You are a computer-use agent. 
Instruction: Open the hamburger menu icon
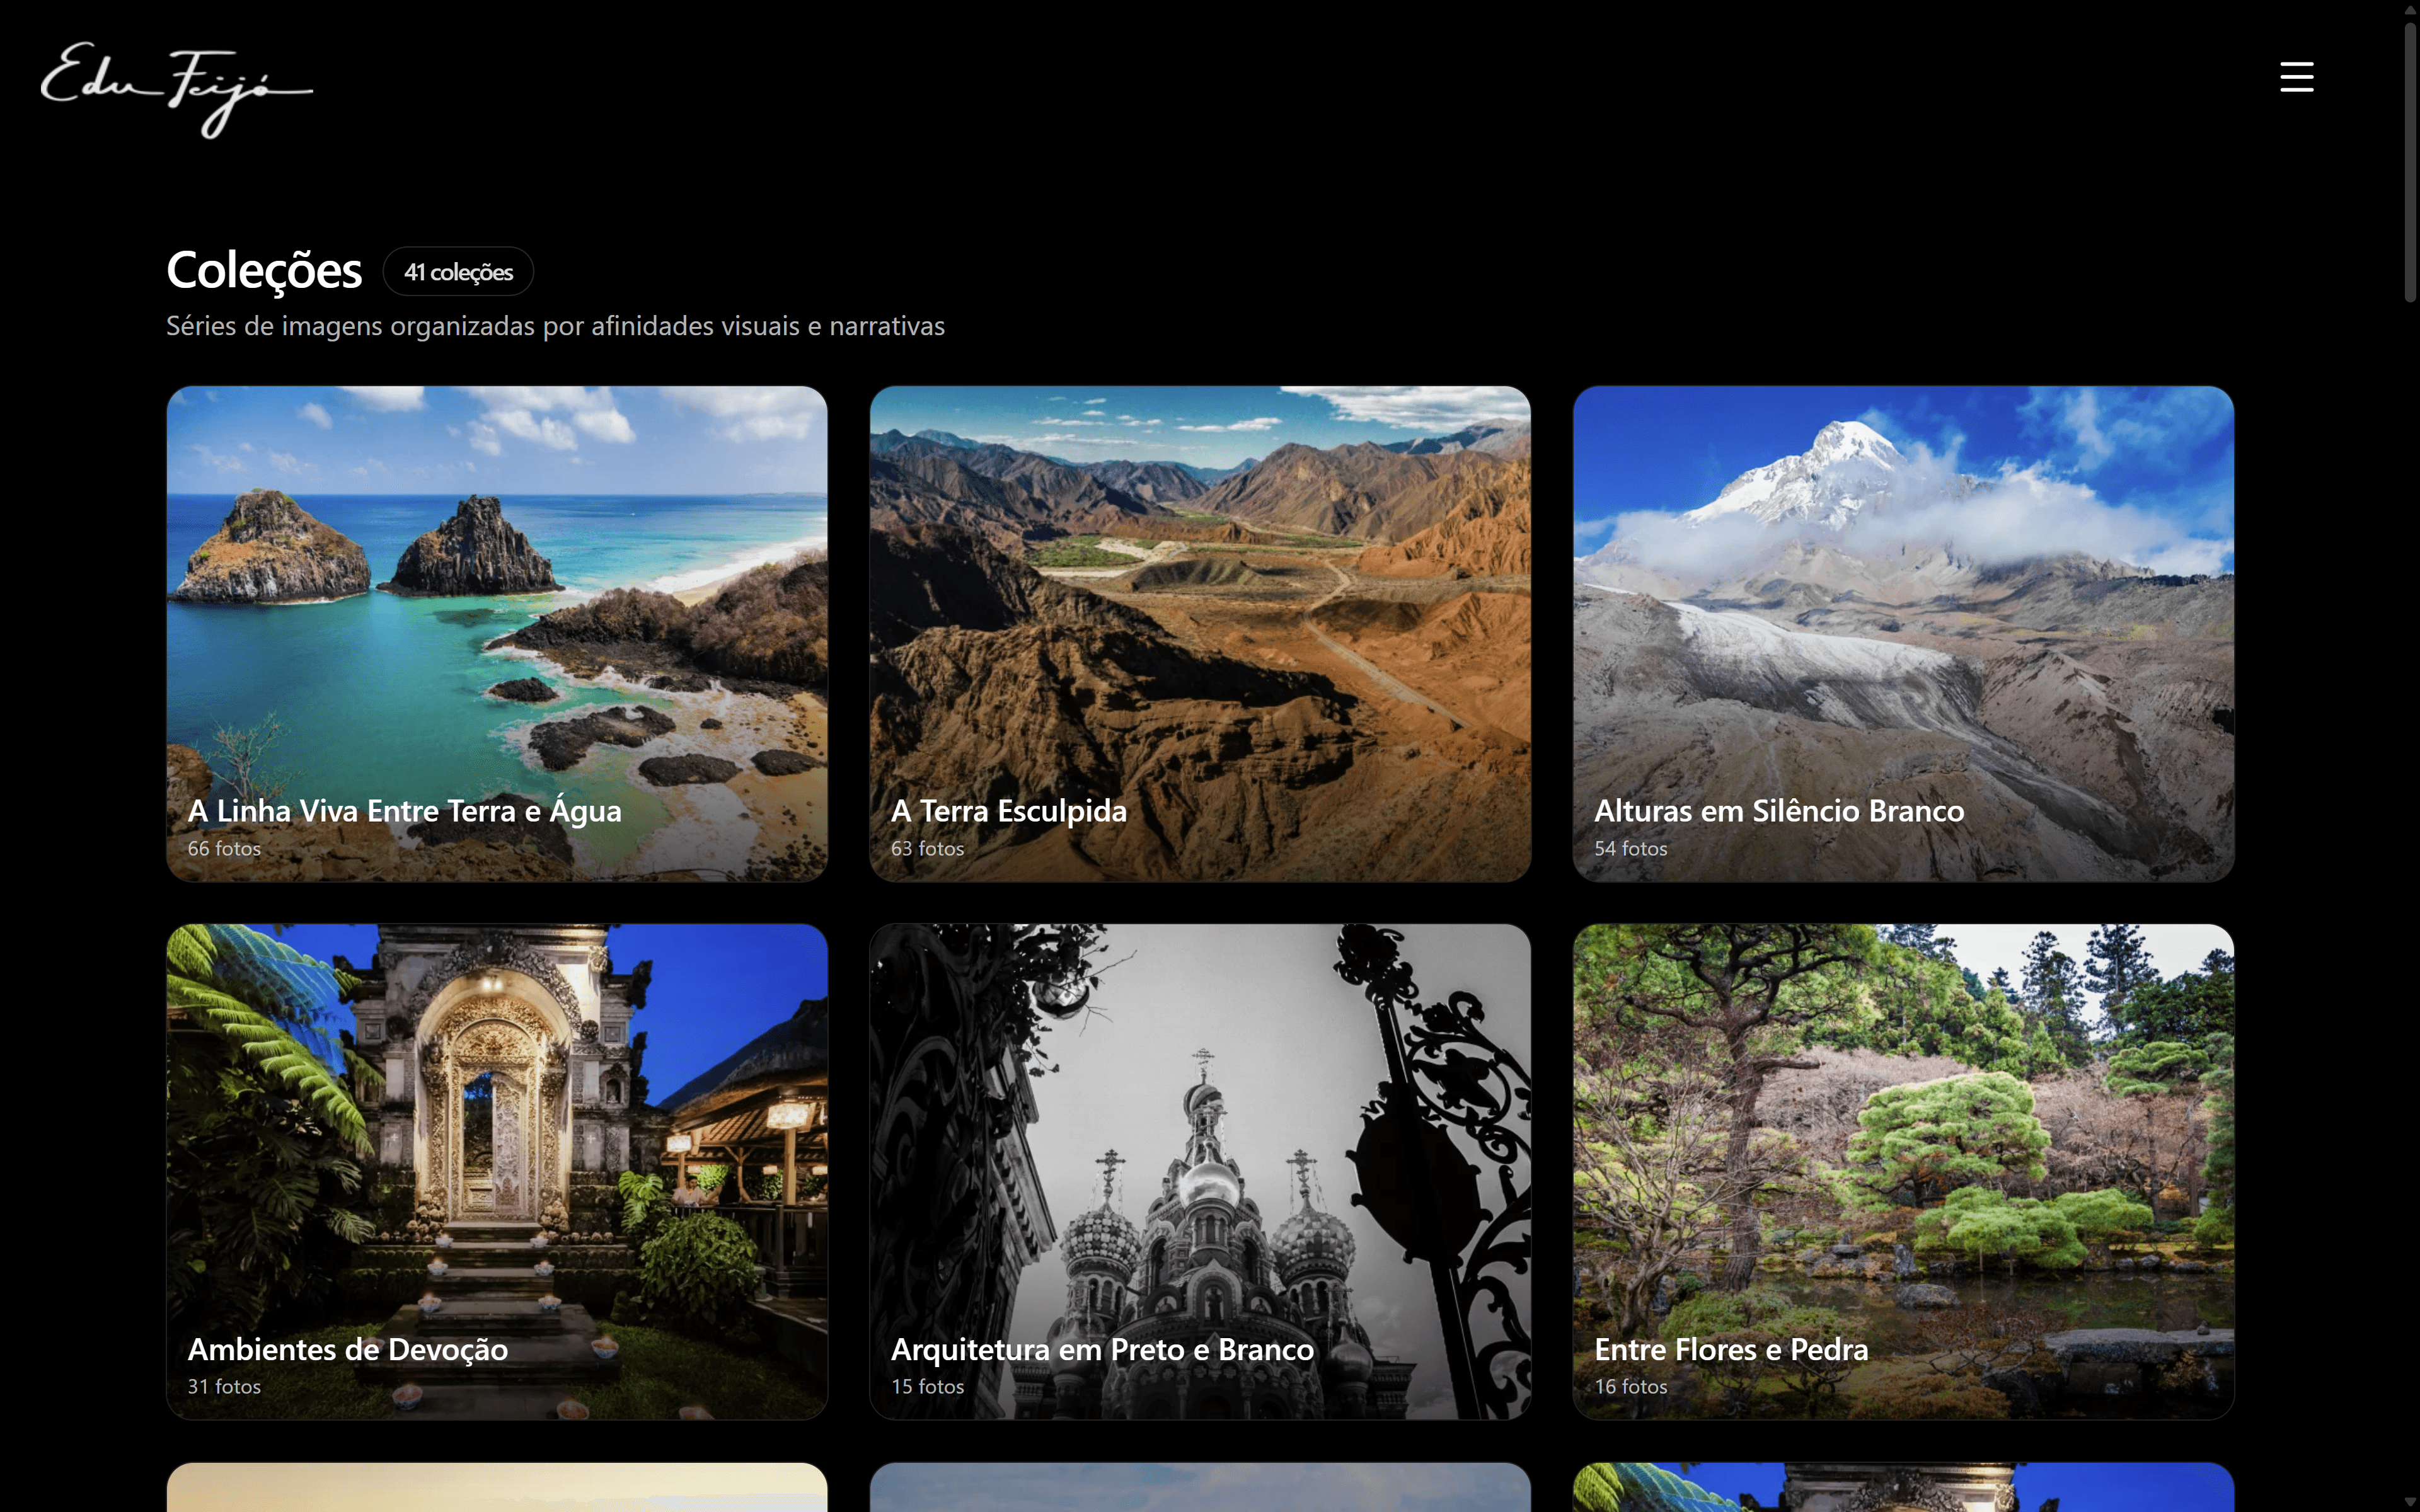(2296, 77)
